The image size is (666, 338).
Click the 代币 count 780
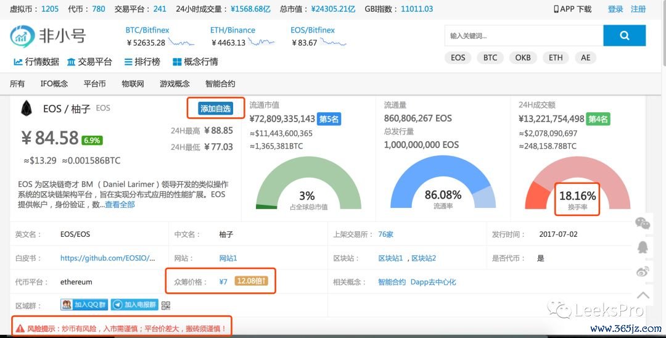click(x=99, y=9)
